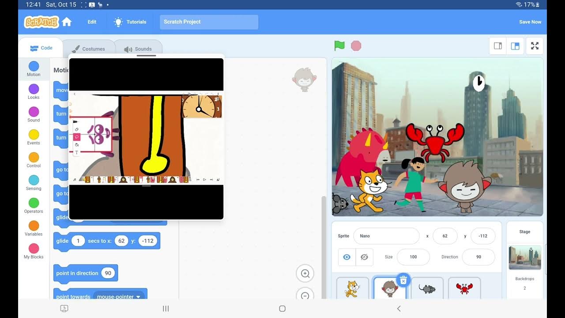Stop the project with the red stop sign

(x=356, y=45)
